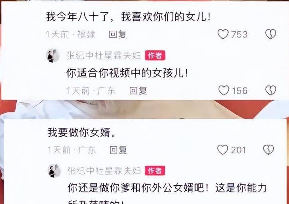Like the comment showing 753 likes
289x204 pixels.
223,34
